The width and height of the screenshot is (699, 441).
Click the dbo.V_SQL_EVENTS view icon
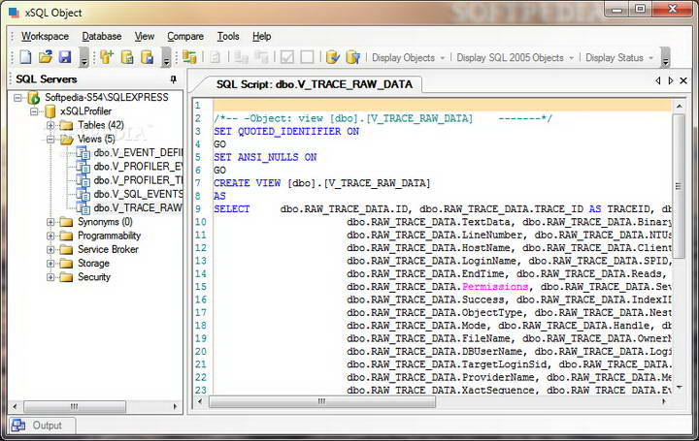(x=82, y=194)
